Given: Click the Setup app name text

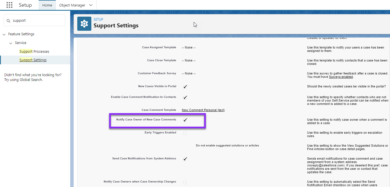Looking at the screenshot, I should (x=25, y=5).
